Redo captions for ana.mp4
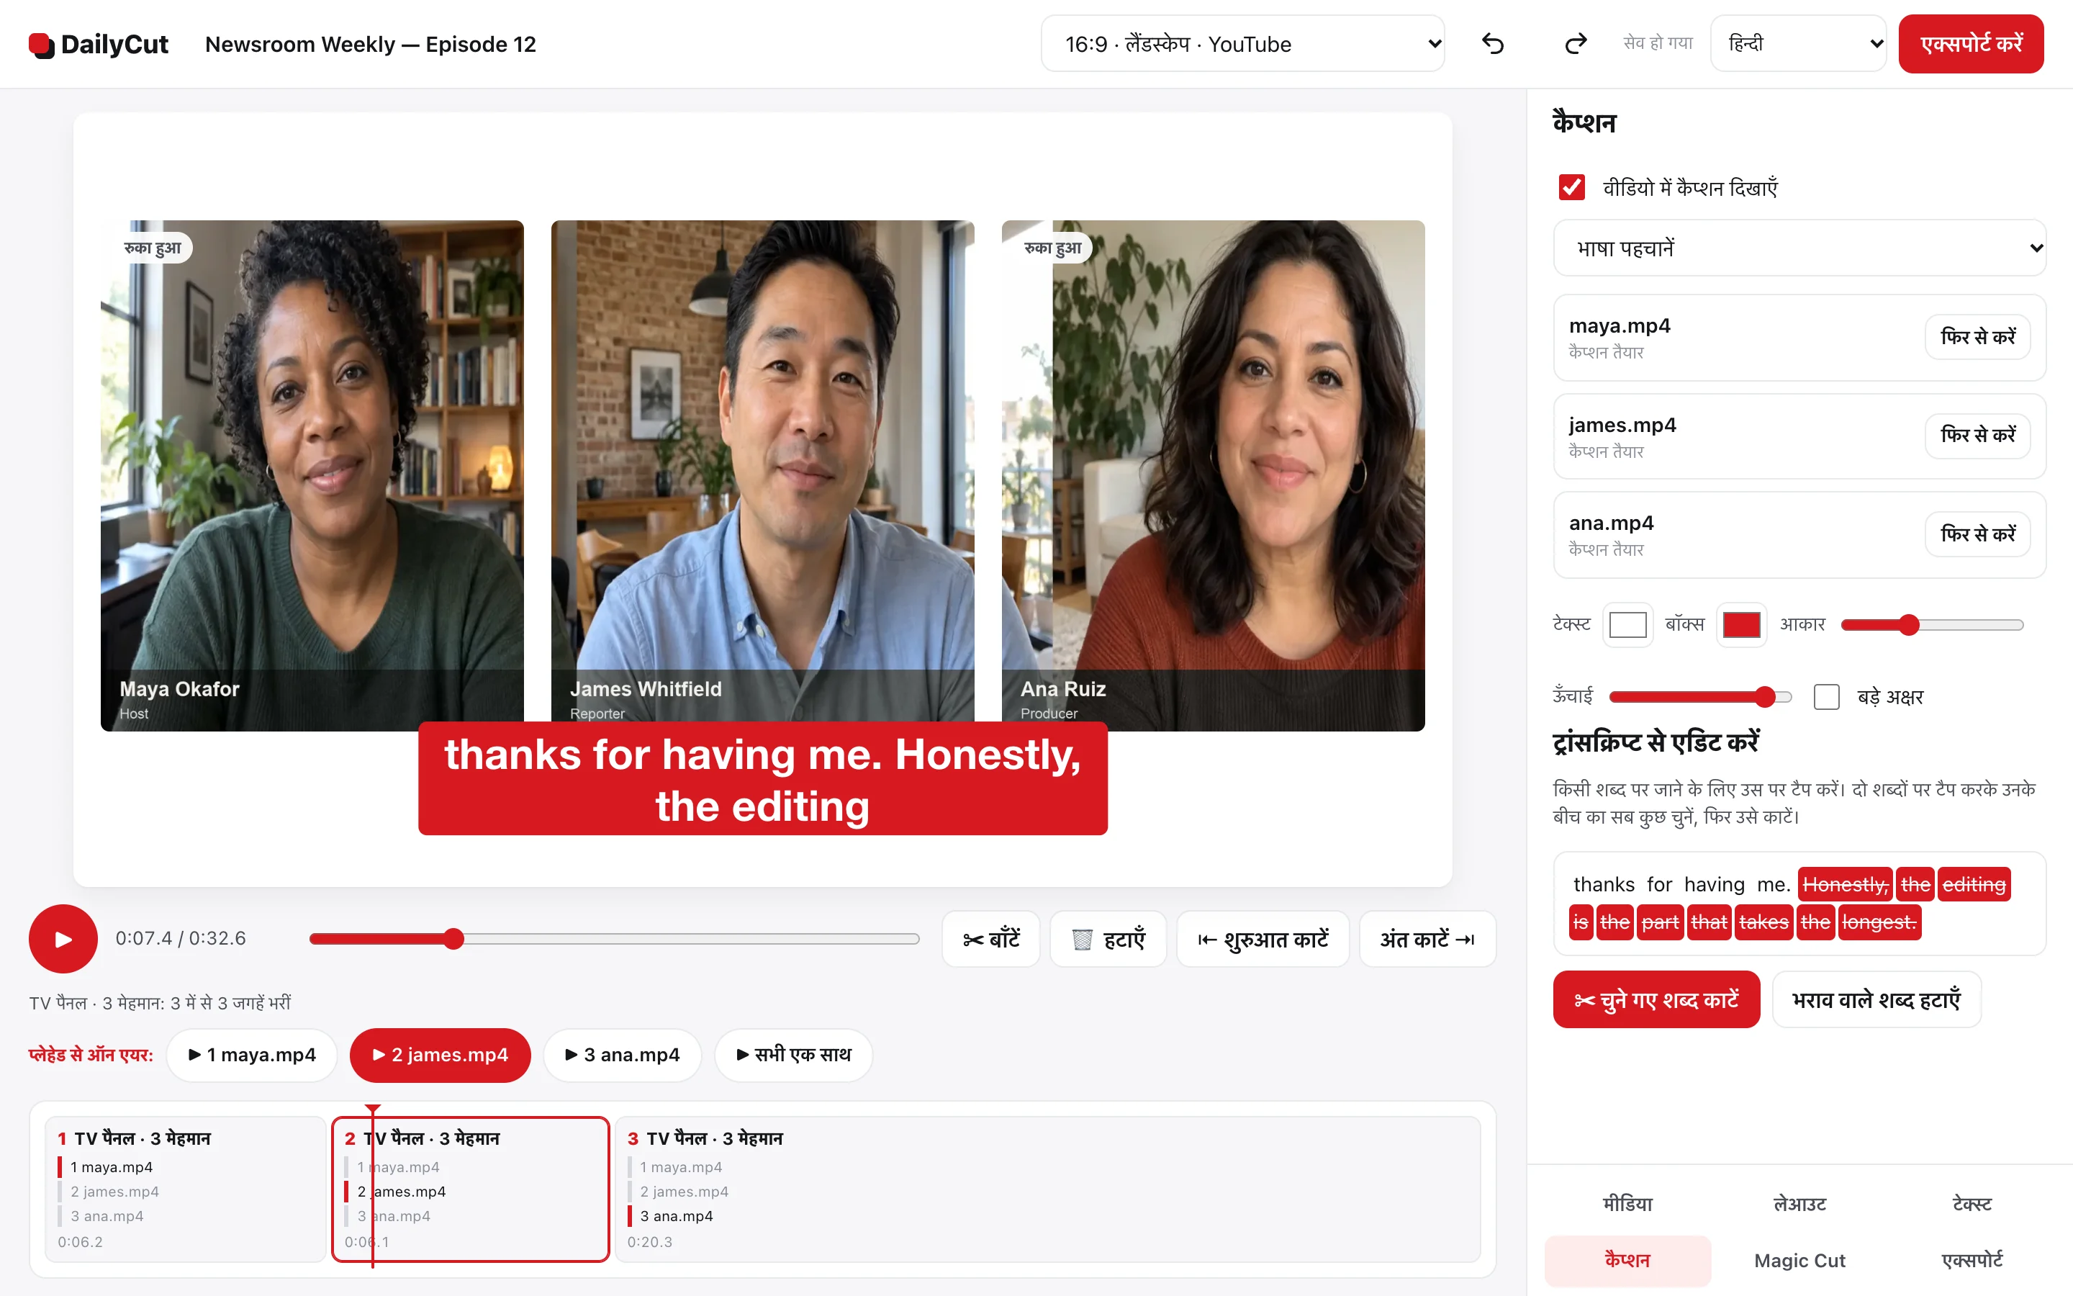This screenshot has width=2073, height=1296. tap(1978, 534)
